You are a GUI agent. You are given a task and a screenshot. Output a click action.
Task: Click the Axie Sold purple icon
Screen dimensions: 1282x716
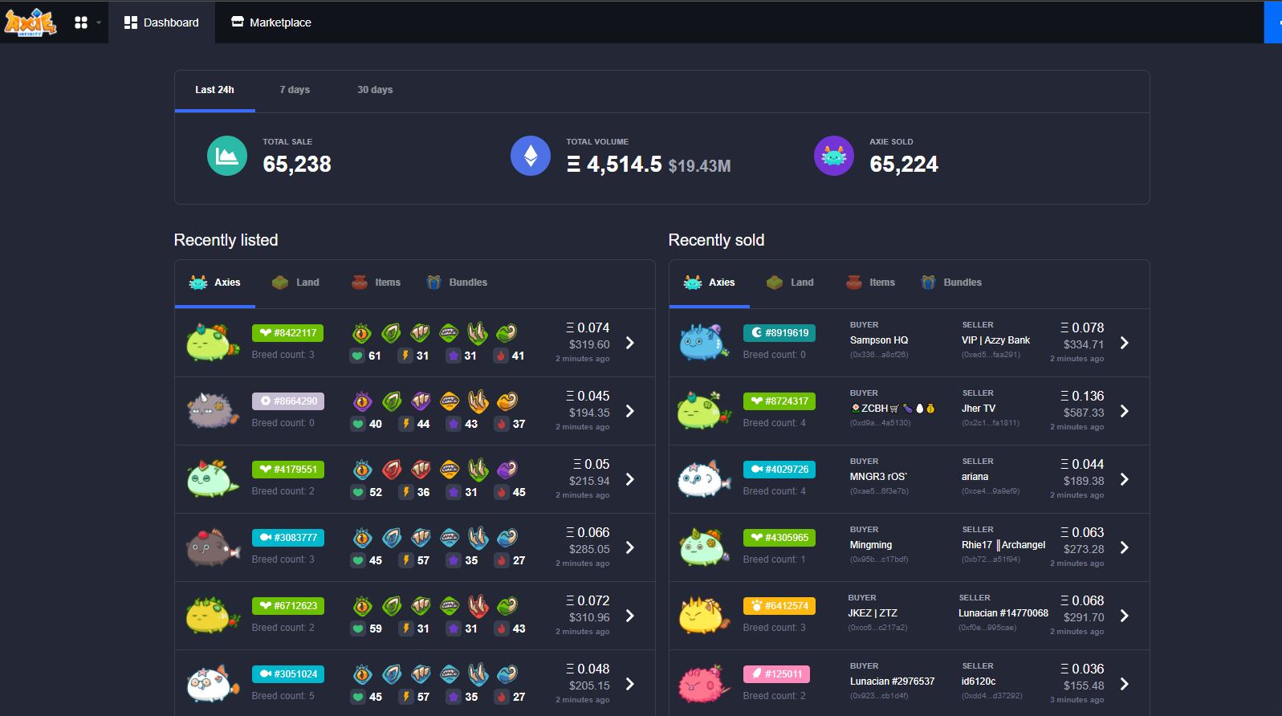click(x=834, y=156)
